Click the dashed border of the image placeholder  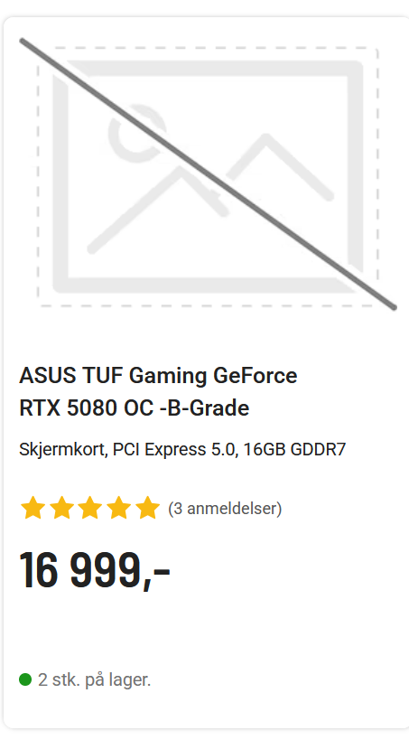(208, 48)
